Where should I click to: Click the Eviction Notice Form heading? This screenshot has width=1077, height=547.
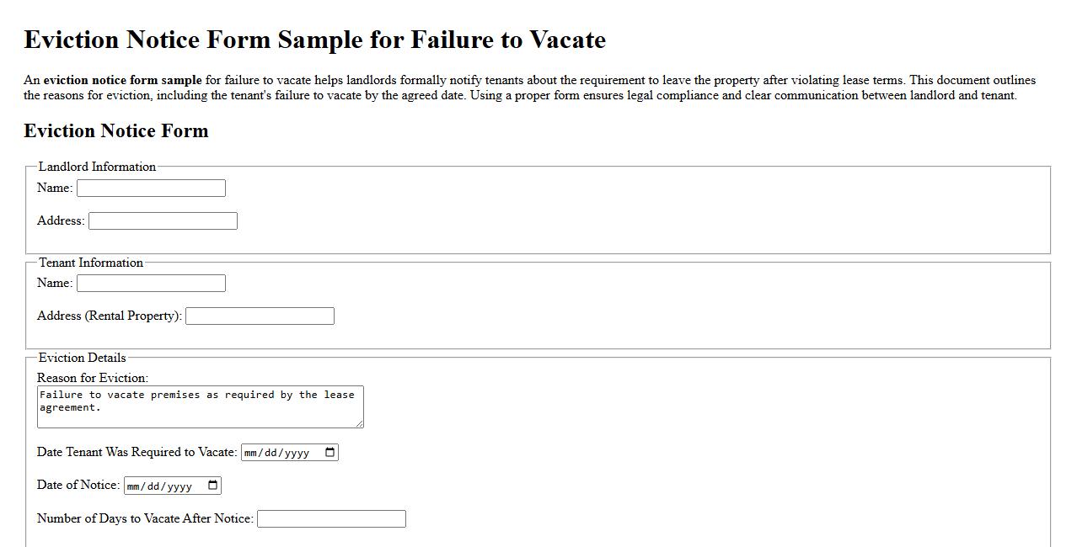pyautogui.click(x=115, y=131)
